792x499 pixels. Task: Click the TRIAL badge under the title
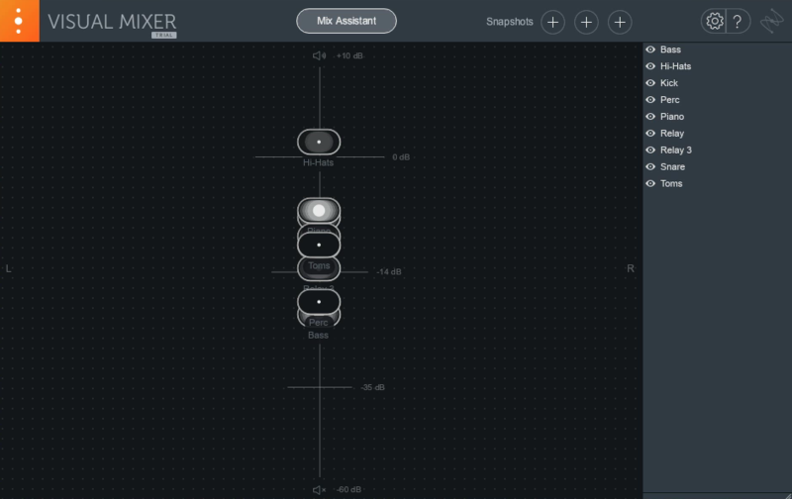point(163,36)
